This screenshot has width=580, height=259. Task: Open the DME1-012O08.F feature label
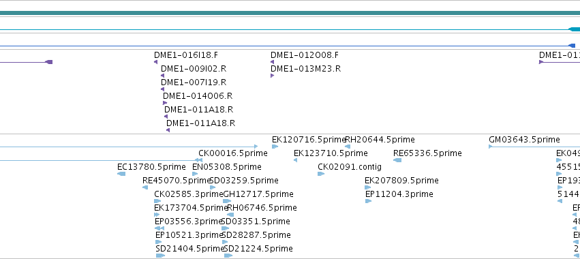pos(305,55)
